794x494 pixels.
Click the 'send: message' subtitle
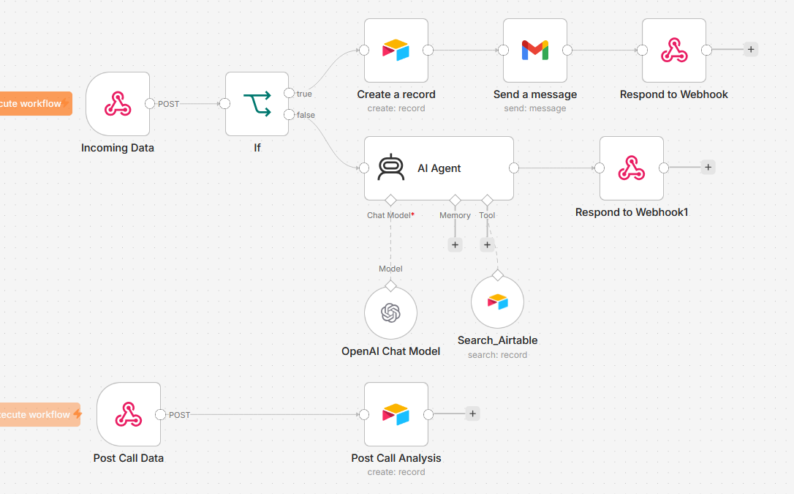[x=535, y=108]
